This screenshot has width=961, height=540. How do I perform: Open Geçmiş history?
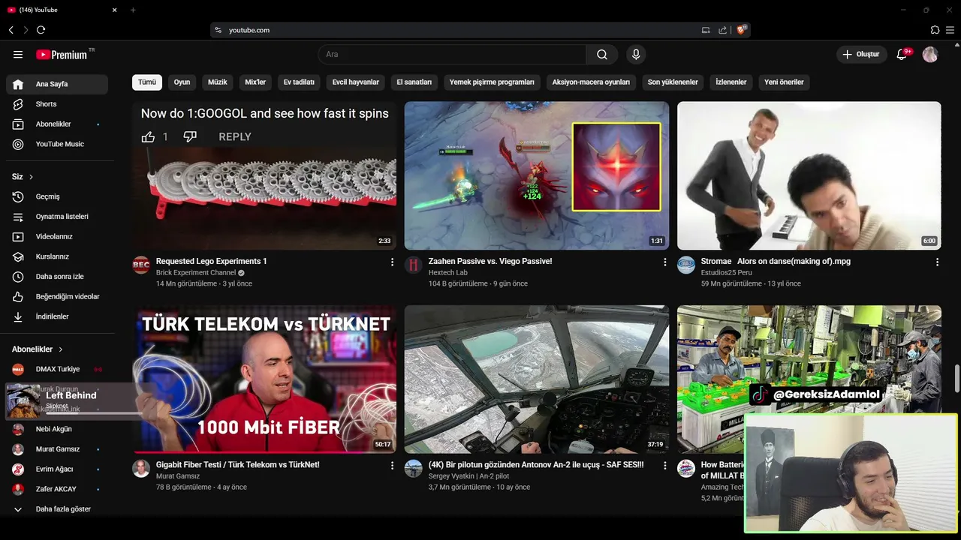(x=57, y=196)
